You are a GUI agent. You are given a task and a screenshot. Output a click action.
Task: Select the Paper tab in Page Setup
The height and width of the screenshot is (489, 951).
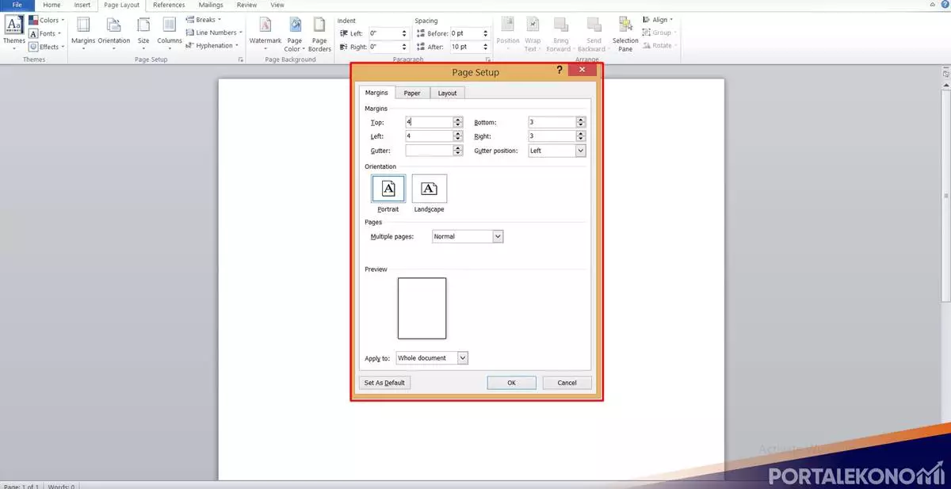[412, 93]
